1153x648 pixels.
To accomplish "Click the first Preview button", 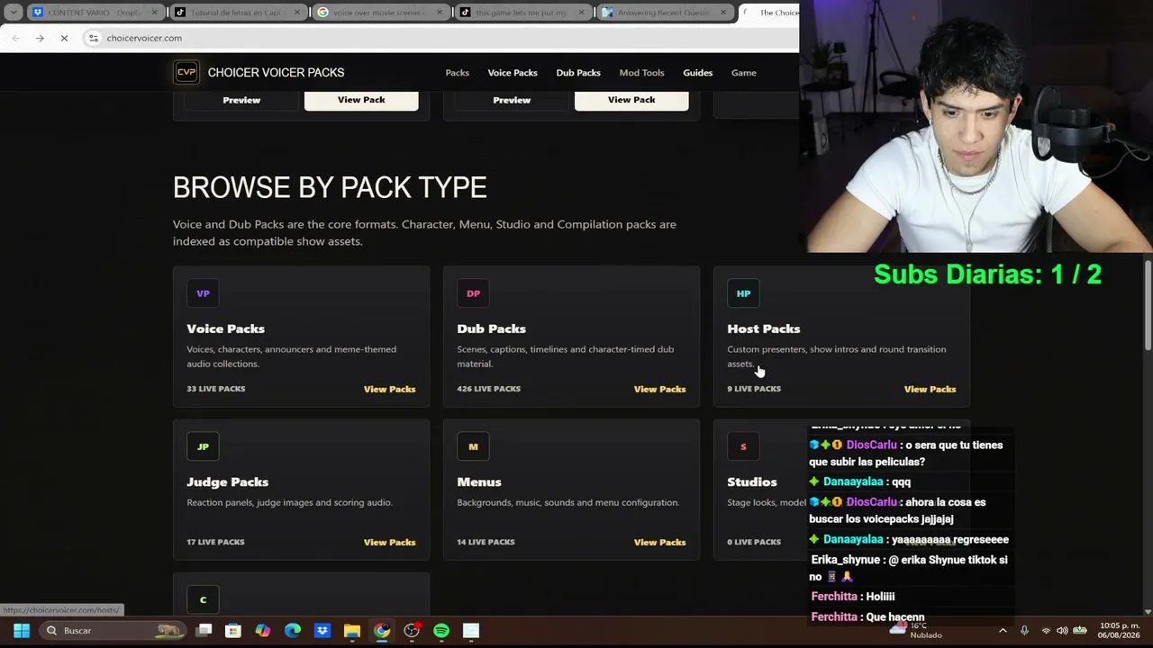I will (241, 100).
